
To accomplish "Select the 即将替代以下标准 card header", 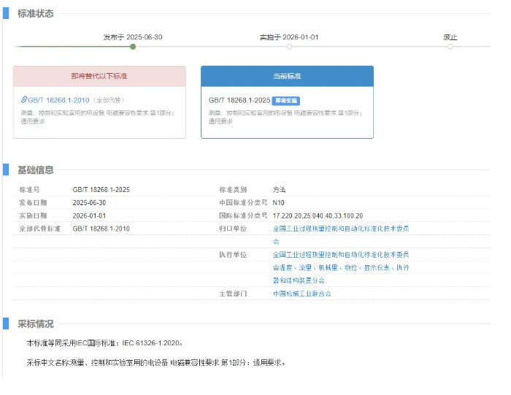I will pyautogui.click(x=99, y=76).
